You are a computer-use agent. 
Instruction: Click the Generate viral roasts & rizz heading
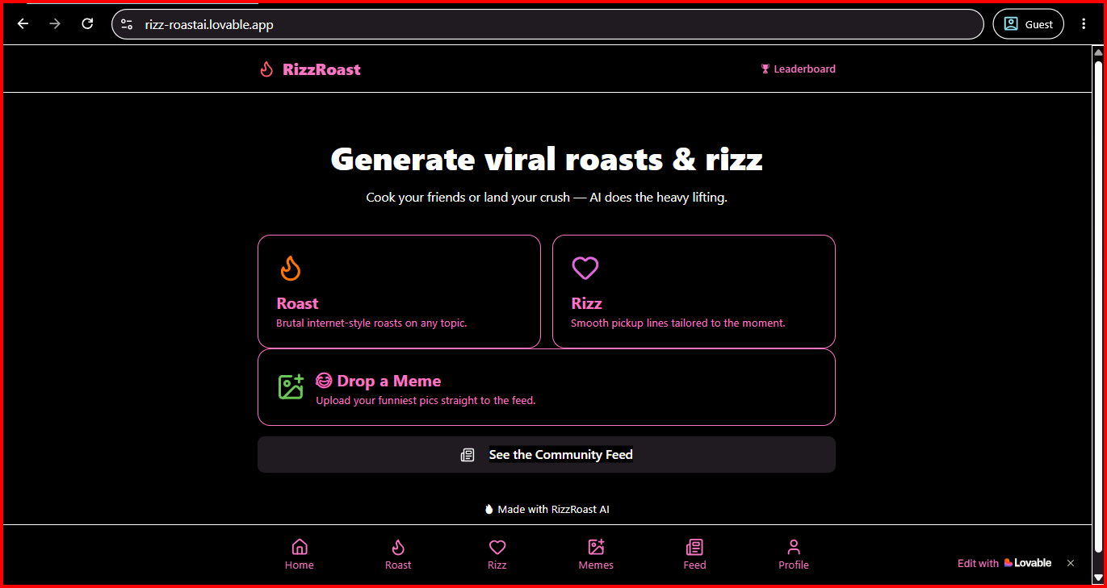[x=547, y=159]
